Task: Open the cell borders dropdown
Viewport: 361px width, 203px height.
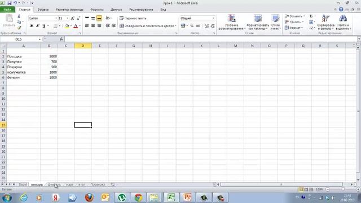Action: click(x=60, y=26)
